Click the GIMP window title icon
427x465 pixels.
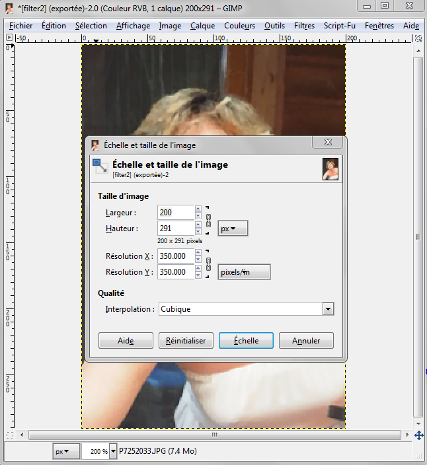[9, 8]
